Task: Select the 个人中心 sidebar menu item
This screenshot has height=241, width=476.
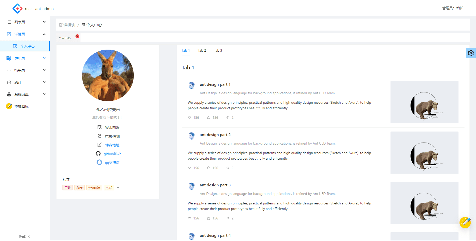Action: click(25, 46)
